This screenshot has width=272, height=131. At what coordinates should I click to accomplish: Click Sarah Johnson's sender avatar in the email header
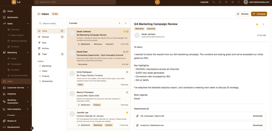click(137, 35)
